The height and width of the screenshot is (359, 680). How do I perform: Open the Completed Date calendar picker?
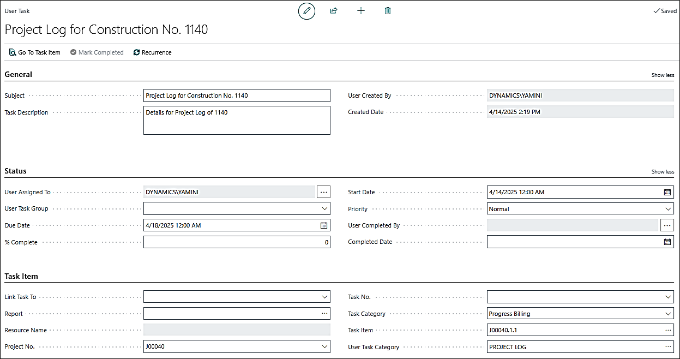[667, 242]
